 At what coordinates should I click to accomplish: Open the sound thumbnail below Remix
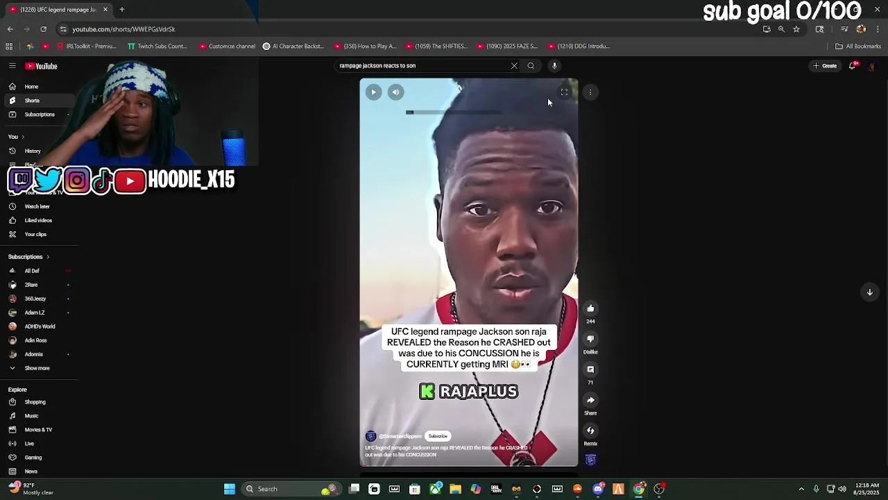pyautogui.click(x=590, y=460)
